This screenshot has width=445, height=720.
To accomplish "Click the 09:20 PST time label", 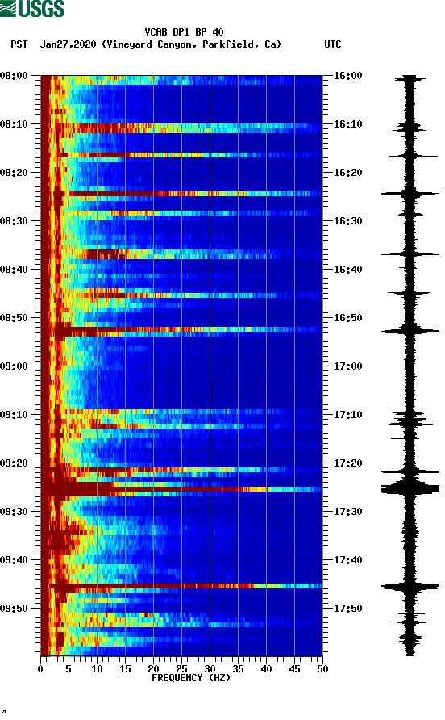I will point(14,463).
